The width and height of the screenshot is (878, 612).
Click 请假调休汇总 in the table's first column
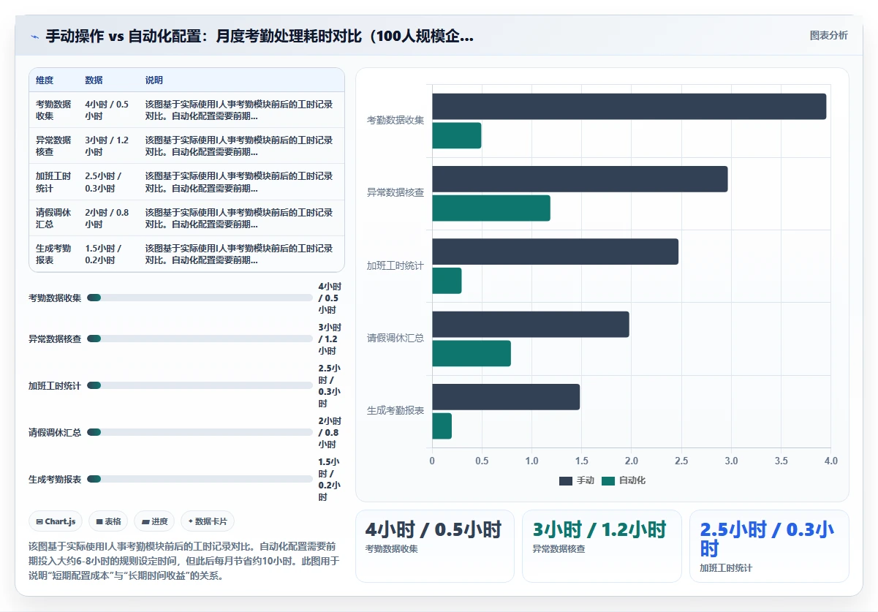click(x=53, y=218)
